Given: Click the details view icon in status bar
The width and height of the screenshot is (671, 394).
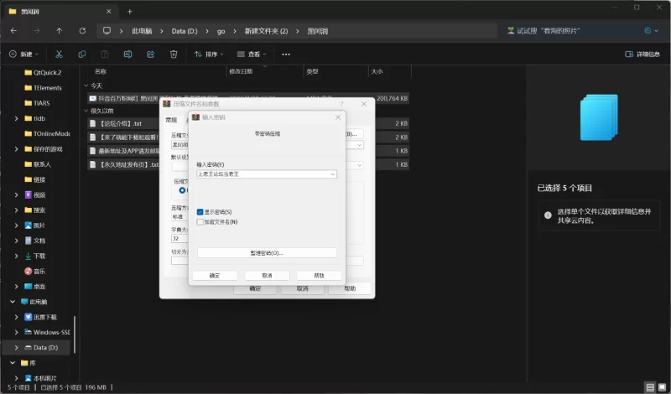Looking at the screenshot, I should [x=650, y=387].
